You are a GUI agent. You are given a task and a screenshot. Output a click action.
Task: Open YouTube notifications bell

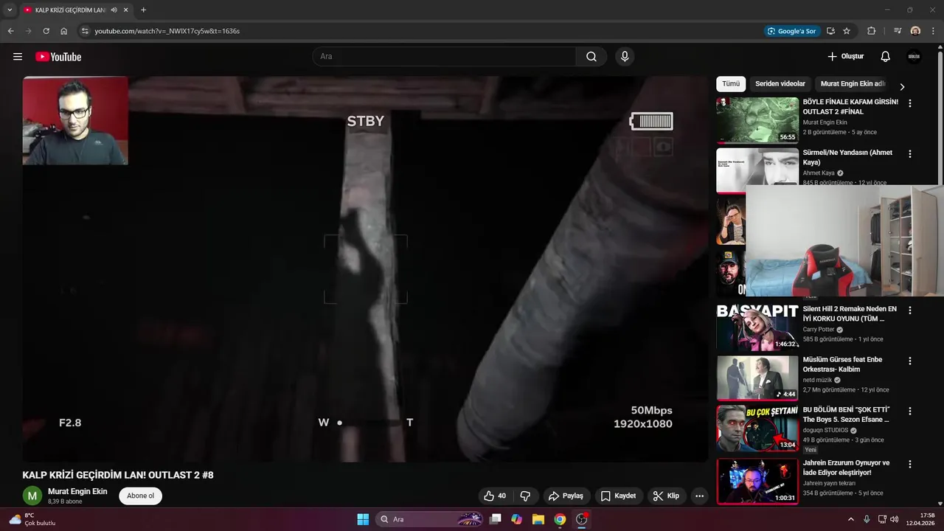886,57
